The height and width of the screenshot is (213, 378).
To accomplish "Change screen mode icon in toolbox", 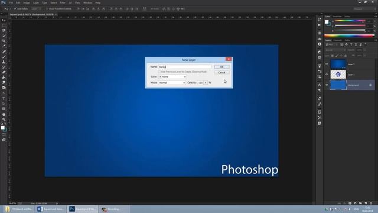I will pos(4,140).
